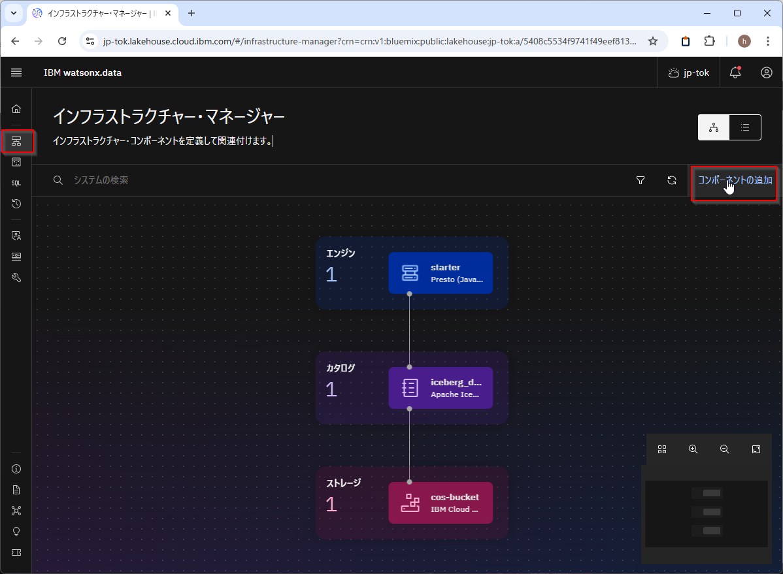
Task: Click the カタログ group label
Action: pos(341,368)
